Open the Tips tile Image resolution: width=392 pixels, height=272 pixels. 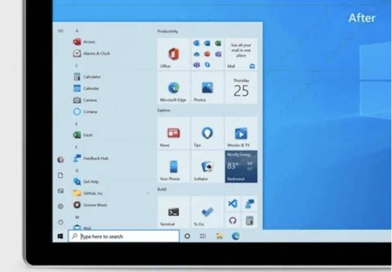click(x=207, y=133)
